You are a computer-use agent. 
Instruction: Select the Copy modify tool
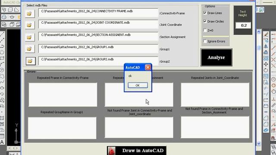[x=266, y=40]
